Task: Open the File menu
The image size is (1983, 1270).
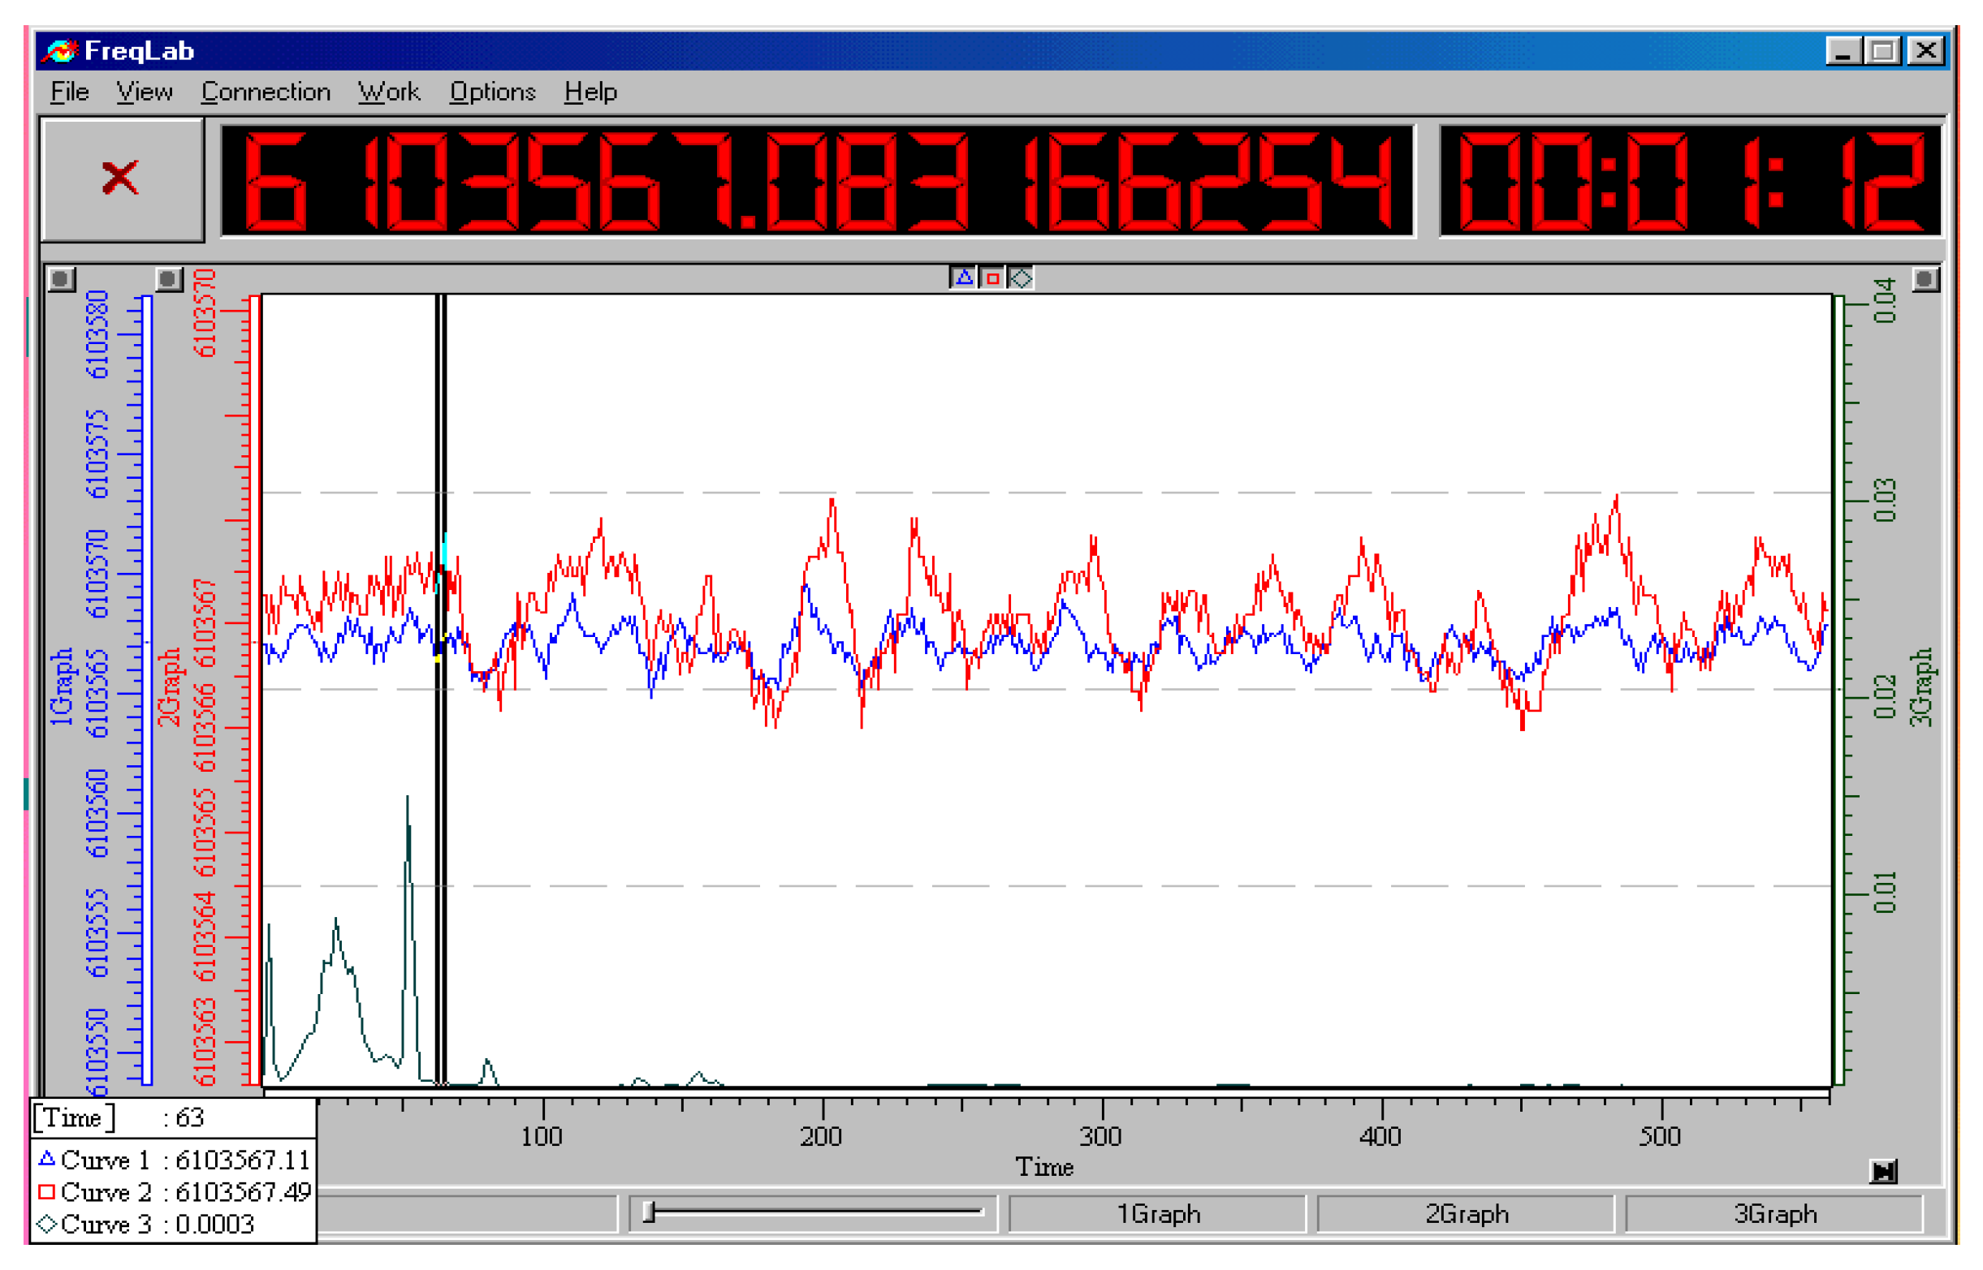Action: tap(69, 92)
